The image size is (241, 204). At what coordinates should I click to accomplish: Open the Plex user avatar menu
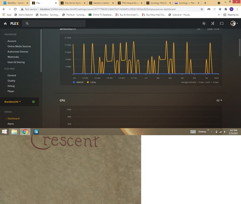[234, 24]
